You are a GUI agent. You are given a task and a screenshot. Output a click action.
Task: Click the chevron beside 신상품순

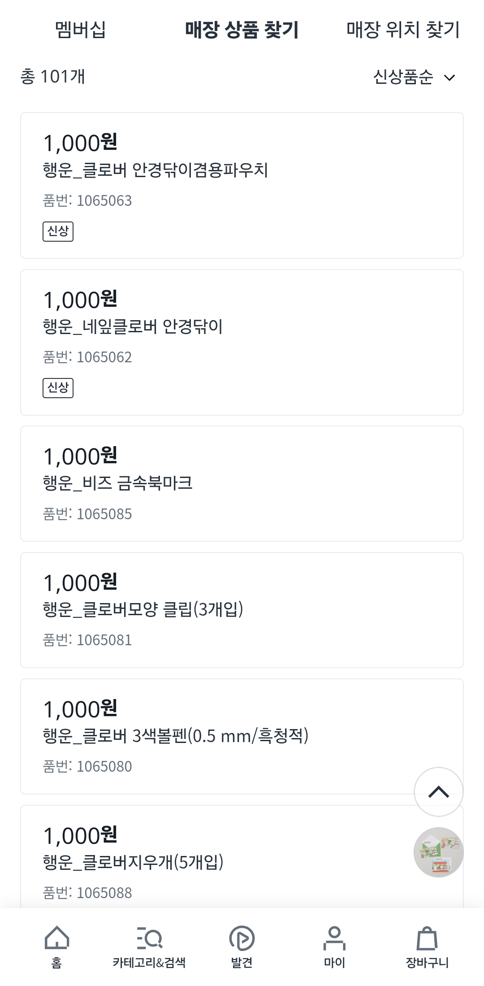coord(449,78)
